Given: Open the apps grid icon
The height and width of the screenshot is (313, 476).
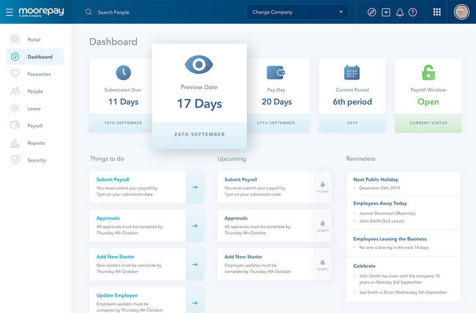Looking at the screenshot, I should [x=437, y=12].
